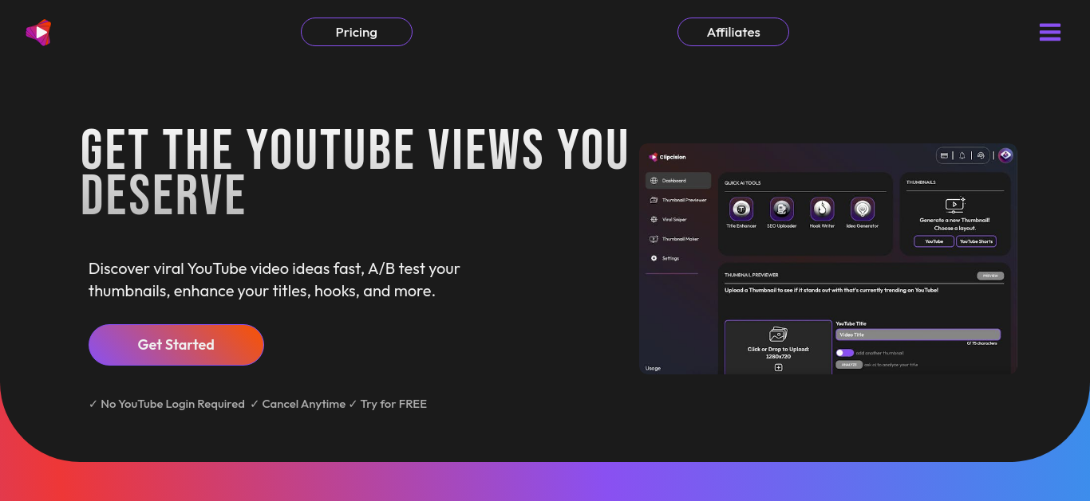Click the Analyze button
Image resolution: width=1090 pixels, height=501 pixels.
click(849, 365)
